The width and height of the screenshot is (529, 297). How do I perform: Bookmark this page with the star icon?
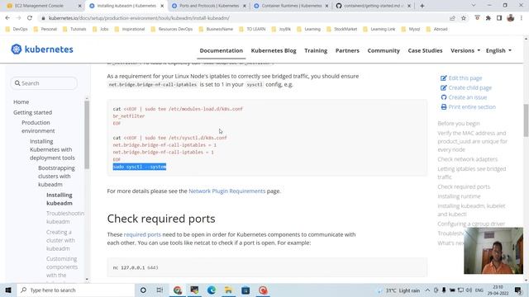point(464,18)
